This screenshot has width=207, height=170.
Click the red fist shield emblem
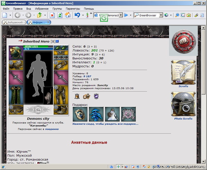(x=183, y=41)
